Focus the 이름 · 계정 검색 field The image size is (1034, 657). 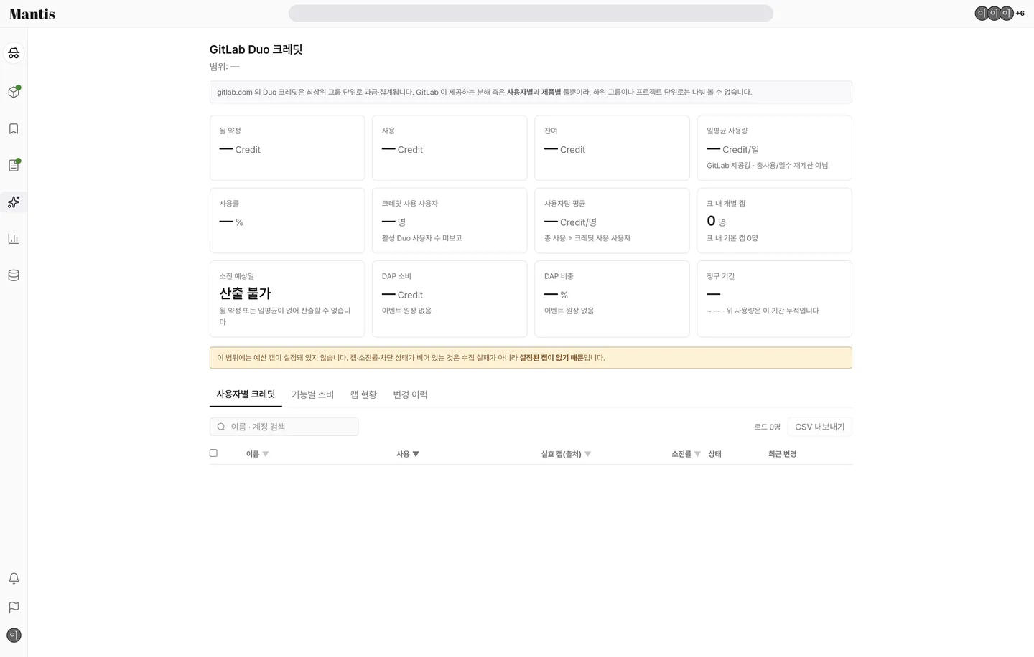tap(284, 427)
